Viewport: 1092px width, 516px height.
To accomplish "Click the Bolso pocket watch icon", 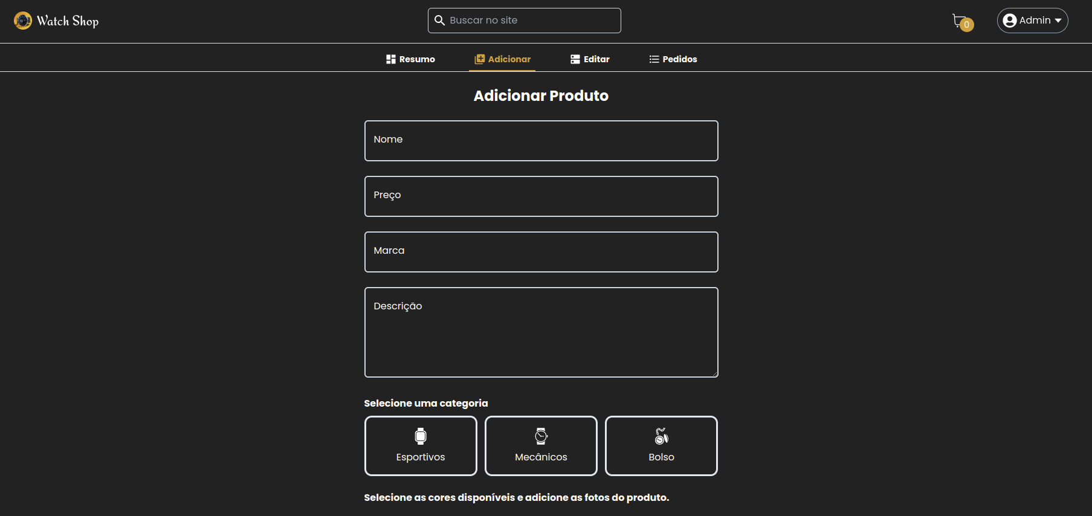I will point(661,436).
